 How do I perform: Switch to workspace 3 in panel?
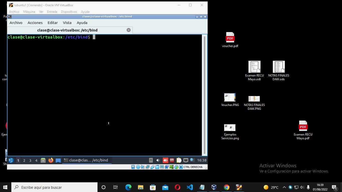pos(30,160)
